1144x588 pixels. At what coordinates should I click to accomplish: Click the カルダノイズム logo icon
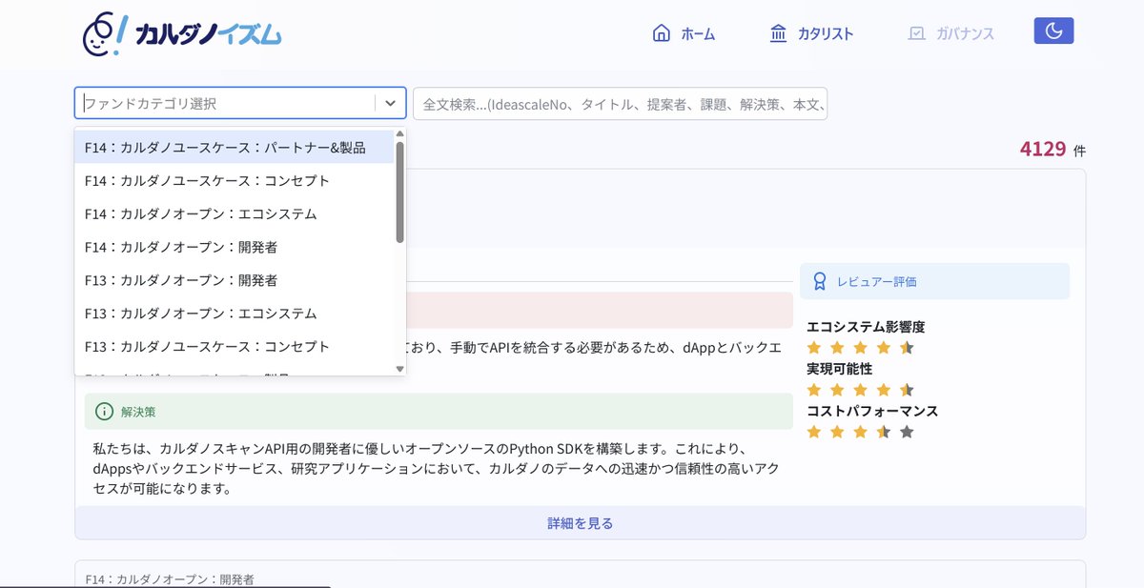[x=95, y=31]
